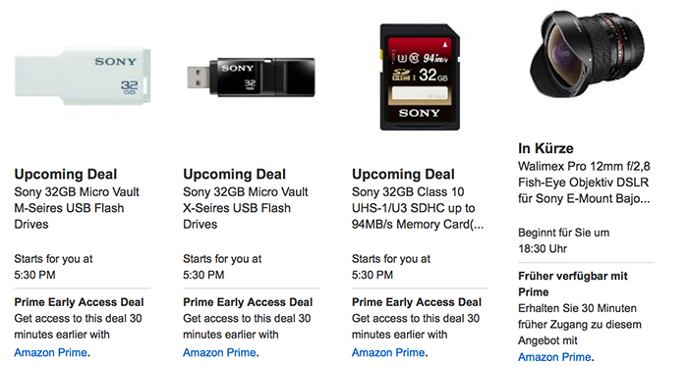Open Sony 32GB Micro Vault M-Seires title
The height and width of the screenshot is (366, 688).
(x=77, y=208)
